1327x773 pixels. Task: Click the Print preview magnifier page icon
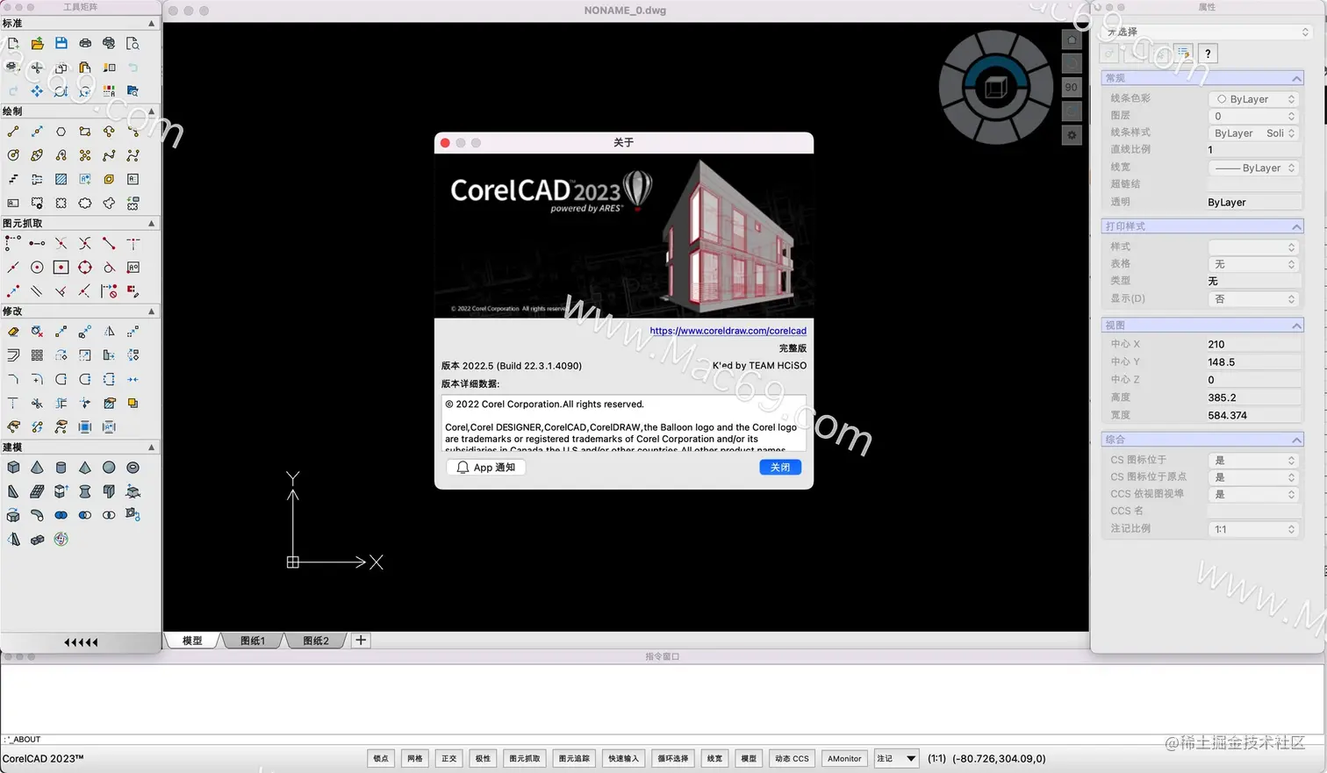[x=133, y=43]
